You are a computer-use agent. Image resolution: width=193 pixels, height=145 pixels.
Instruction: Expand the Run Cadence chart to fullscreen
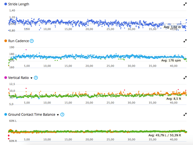pos(185,41)
